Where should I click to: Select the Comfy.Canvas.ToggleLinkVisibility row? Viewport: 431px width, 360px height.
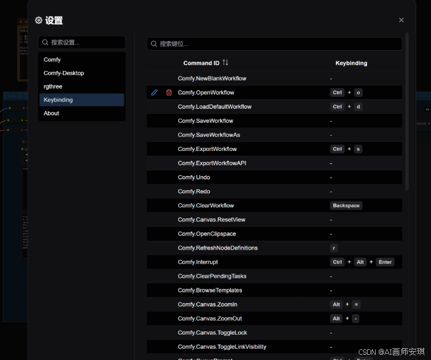274,347
